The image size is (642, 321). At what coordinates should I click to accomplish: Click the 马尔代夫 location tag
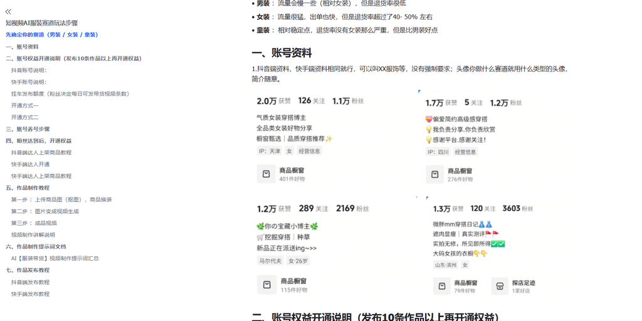pyautogui.click(x=270, y=261)
